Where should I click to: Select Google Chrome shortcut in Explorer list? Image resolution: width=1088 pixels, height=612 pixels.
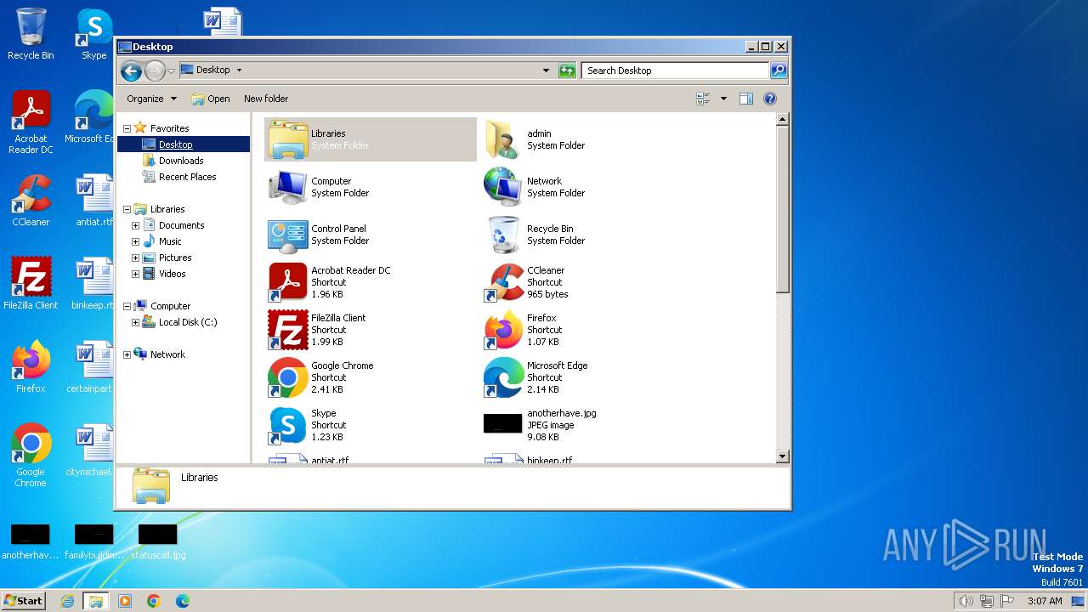tap(288, 377)
